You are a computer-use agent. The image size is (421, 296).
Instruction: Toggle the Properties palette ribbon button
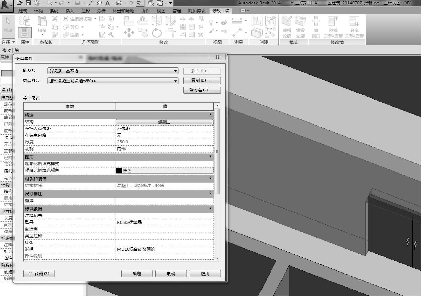[25, 33]
